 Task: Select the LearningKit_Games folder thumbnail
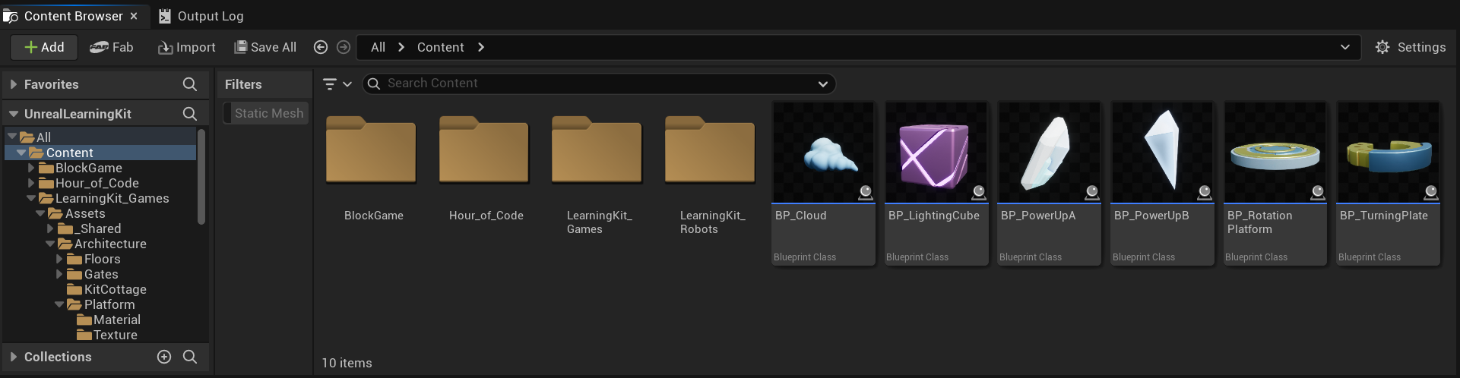pos(597,150)
